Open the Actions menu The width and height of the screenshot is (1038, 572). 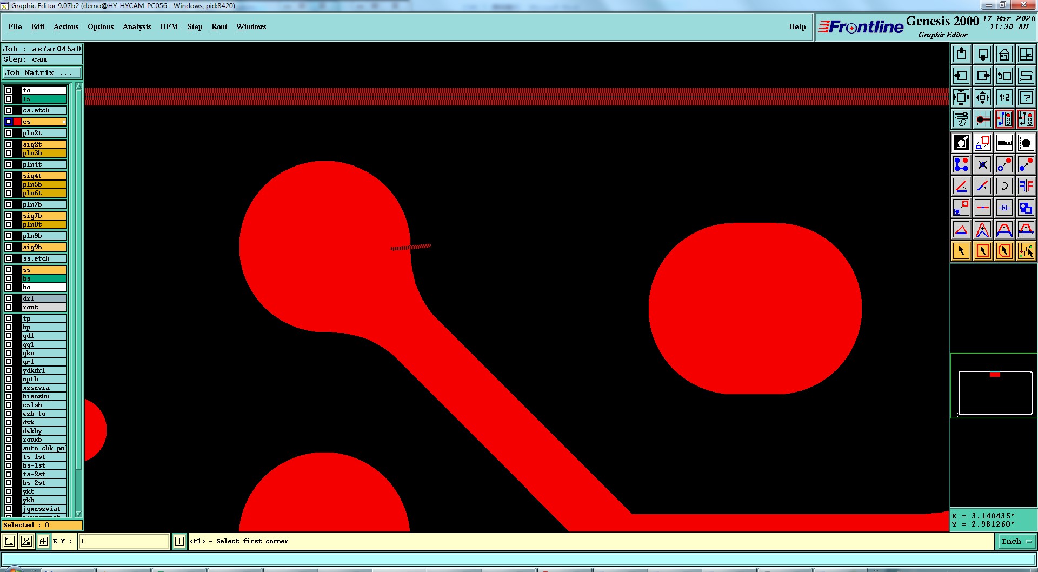click(66, 26)
